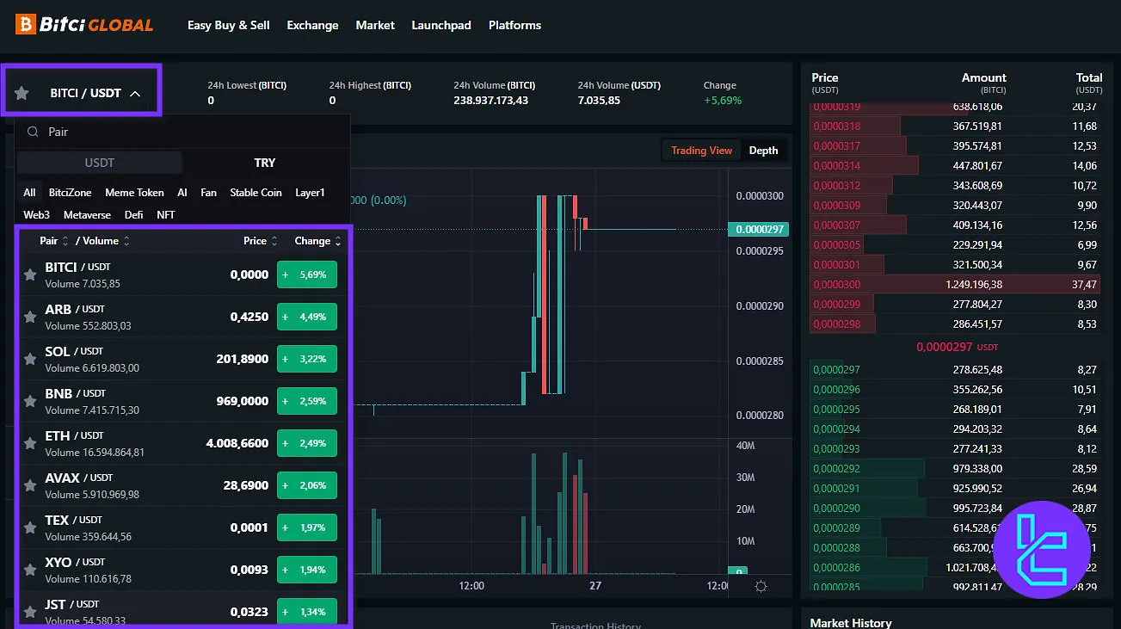Filter pairs by Meme Token category

[x=134, y=193]
